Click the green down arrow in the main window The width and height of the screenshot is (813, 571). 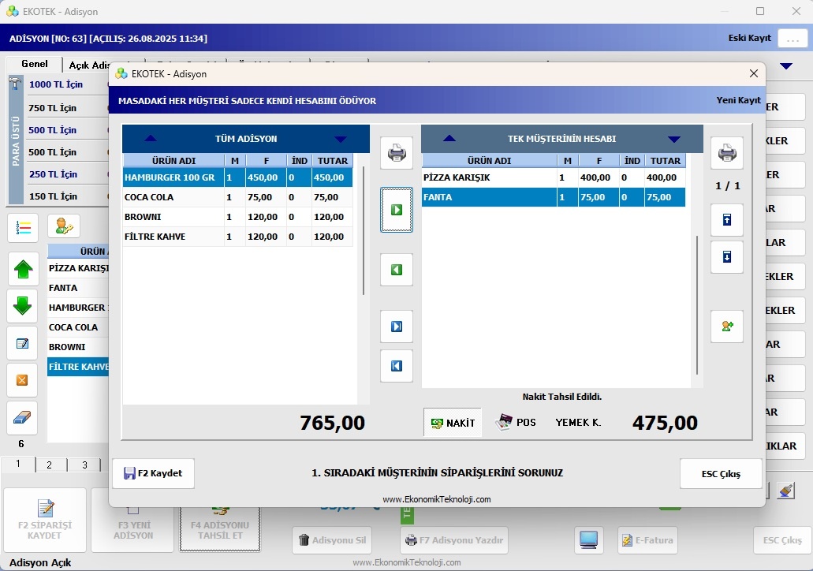(22, 306)
